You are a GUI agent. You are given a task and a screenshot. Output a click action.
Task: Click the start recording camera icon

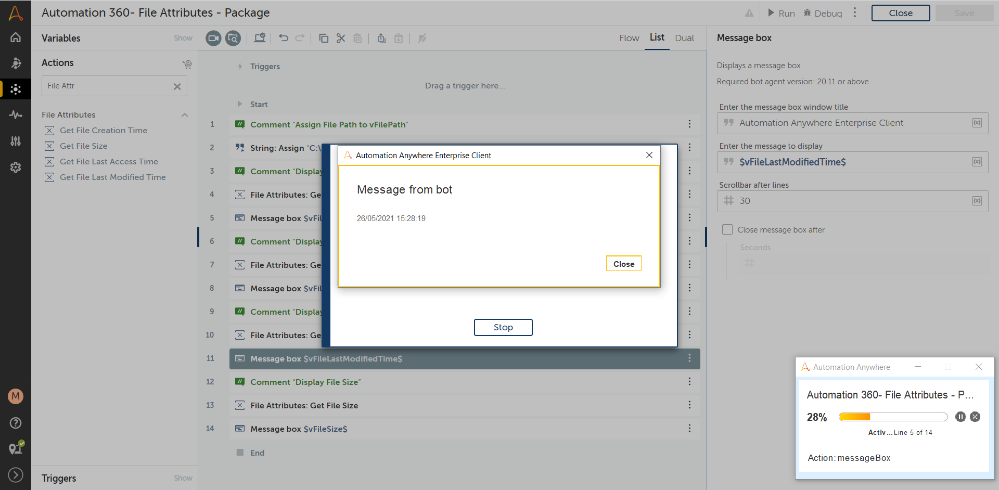pos(213,38)
